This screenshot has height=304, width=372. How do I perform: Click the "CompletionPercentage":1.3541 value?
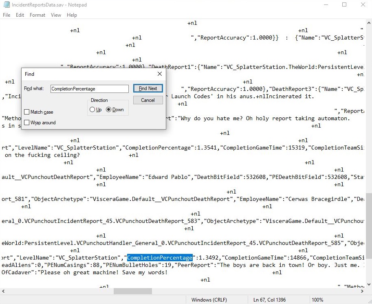169,148
